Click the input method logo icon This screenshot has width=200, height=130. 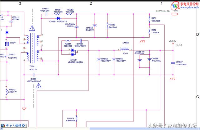pyautogui.click(x=3, y=126)
